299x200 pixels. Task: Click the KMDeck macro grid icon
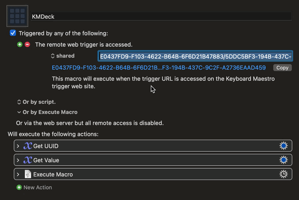pos(17,16)
